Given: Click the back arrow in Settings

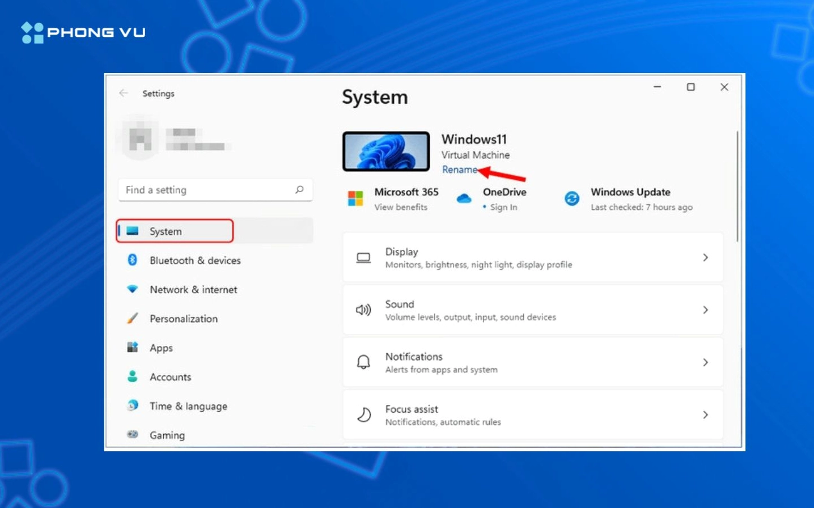Looking at the screenshot, I should [124, 93].
